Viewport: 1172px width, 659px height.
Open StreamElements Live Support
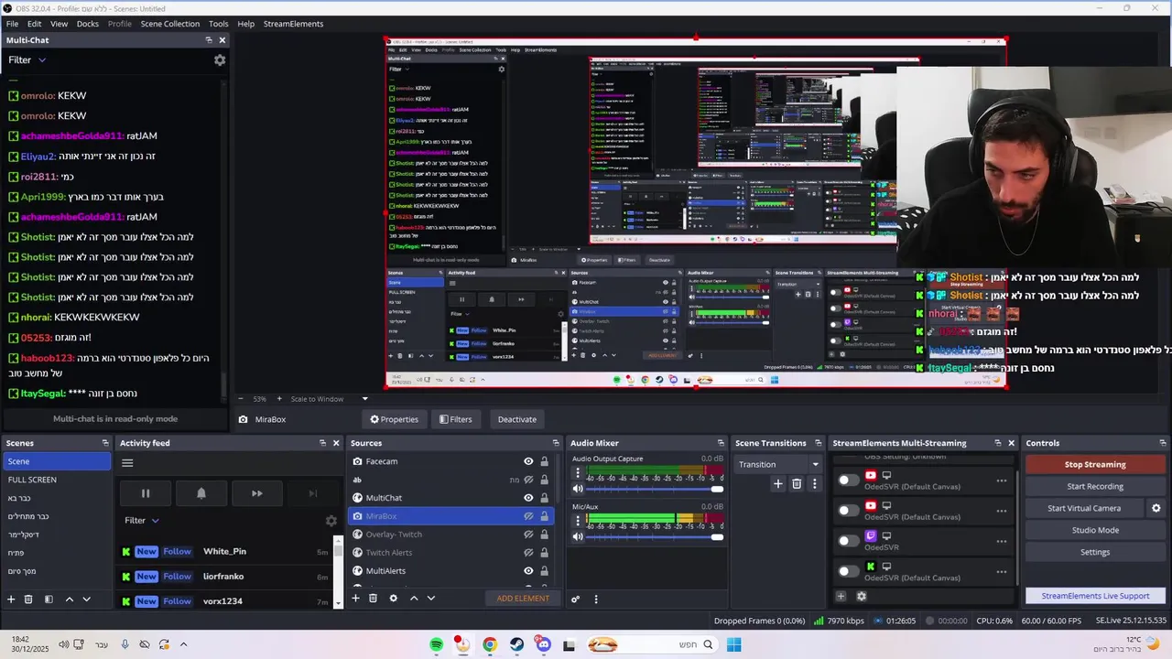click(1095, 596)
